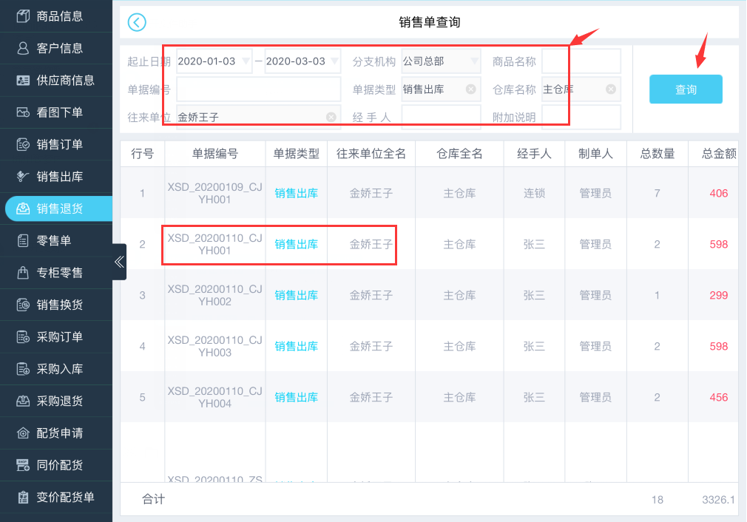The image size is (747, 522).
Task: Open the end date 2020-03-03 dropdown
Action: 334,61
